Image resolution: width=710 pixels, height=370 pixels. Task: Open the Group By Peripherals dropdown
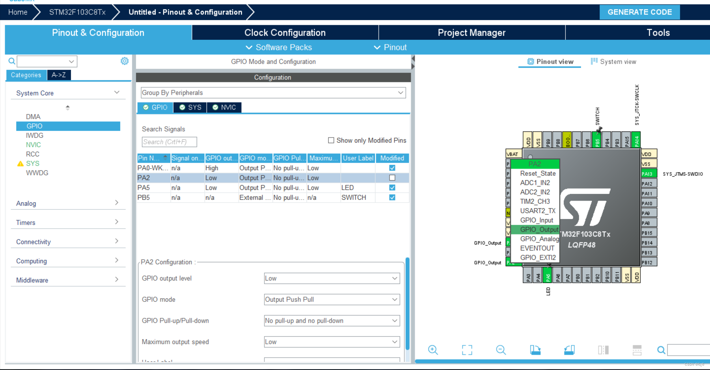pos(273,93)
